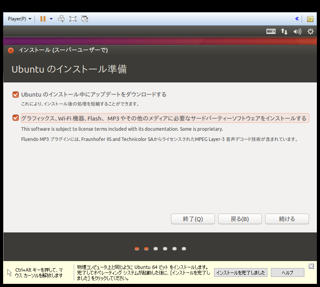Toggle download updates while installing checkbox
This screenshot has height=287, width=320.
(16, 95)
